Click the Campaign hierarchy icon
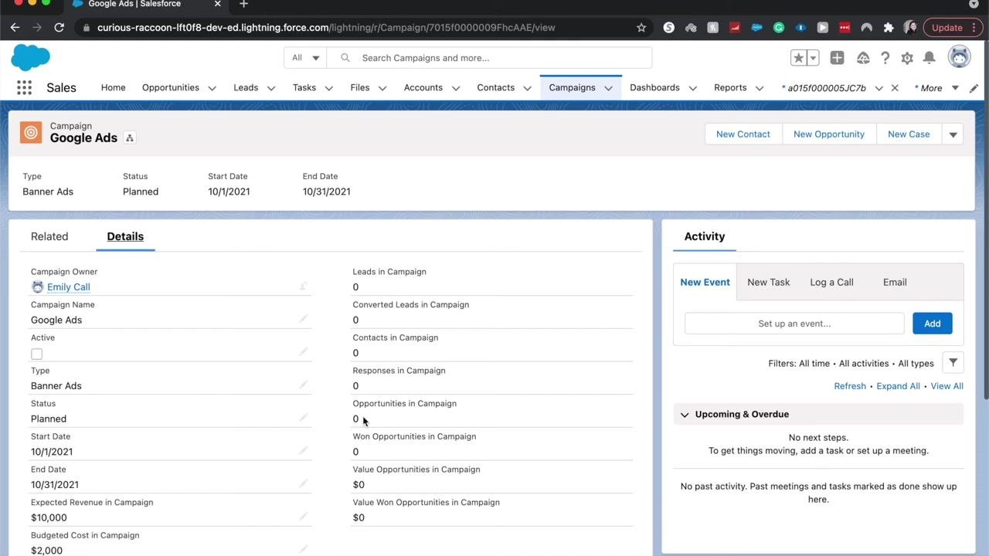This screenshot has height=556, width=989. tap(130, 138)
